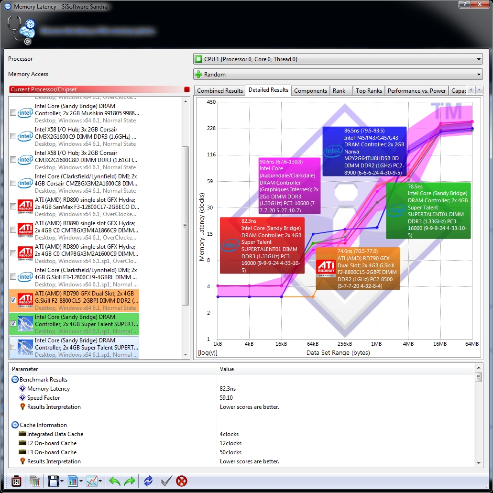The height and width of the screenshot is (493, 493).
Task: Click the line graph chart icon
Action: tap(92, 481)
